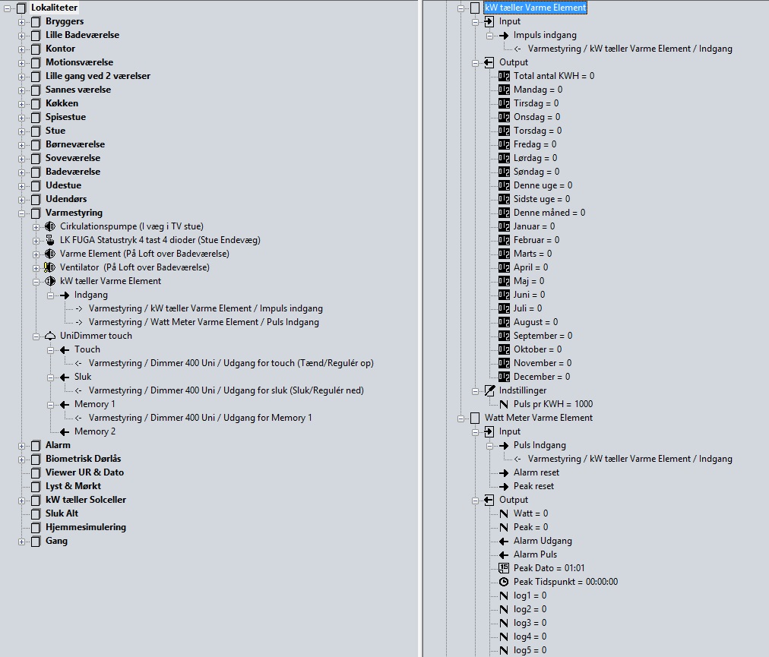
Task: Click the UniDimmer touch lamp icon
Action: 50,336
